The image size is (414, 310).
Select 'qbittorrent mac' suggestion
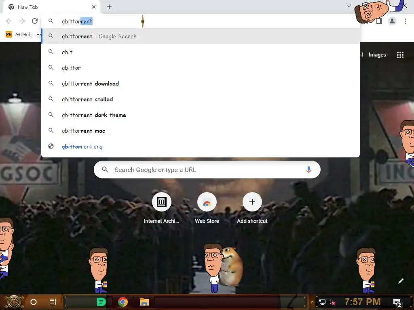(201, 131)
